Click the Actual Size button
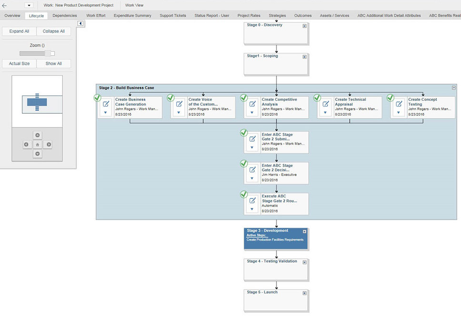The image size is (461, 325). (x=20, y=63)
